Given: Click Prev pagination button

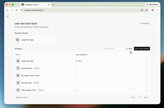Looking at the screenshot, I should tap(133, 97).
